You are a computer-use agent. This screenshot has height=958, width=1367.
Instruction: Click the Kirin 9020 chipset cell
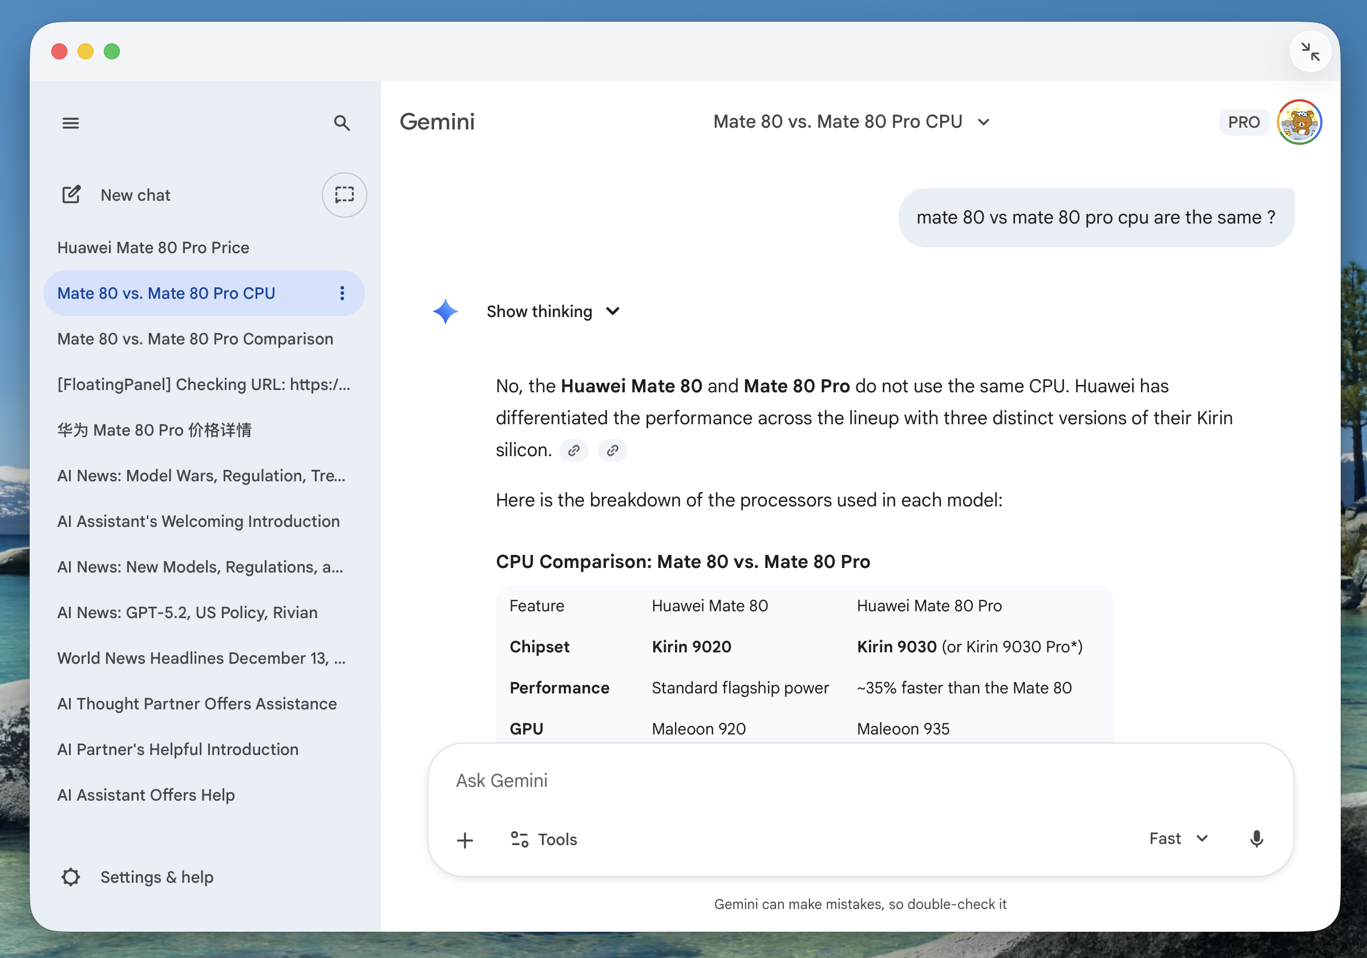point(691,647)
